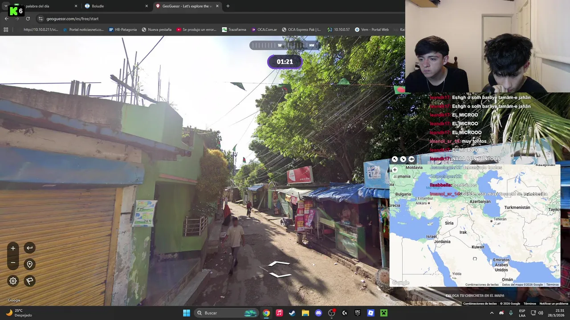Reload the GeoGuessr page
Viewport: 570px width, 320px height.
pyautogui.click(x=28, y=19)
